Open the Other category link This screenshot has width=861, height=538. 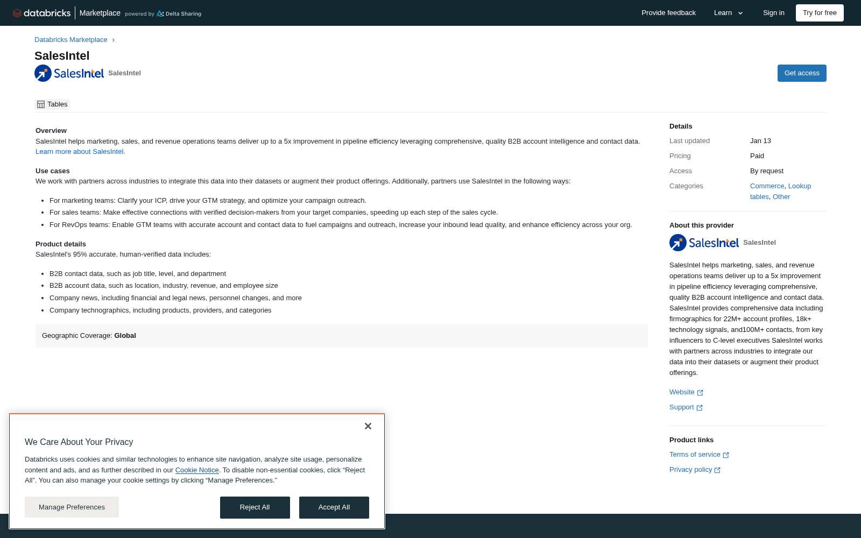(781, 197)
